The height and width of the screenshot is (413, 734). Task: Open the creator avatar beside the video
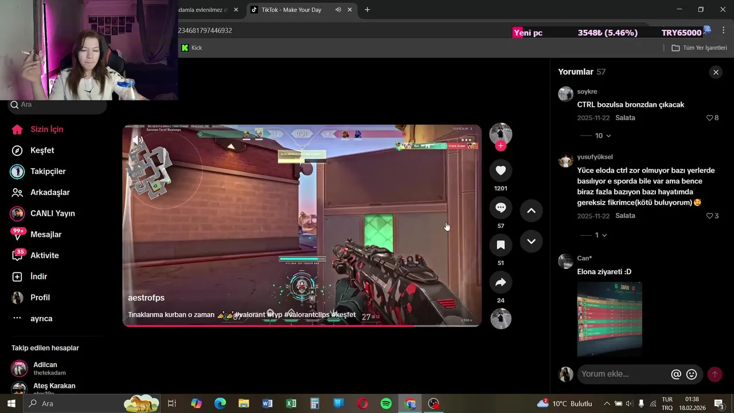[501, 134]
